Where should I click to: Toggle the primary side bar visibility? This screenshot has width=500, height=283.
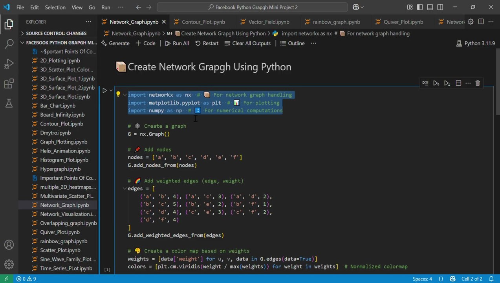[x=420, y=7]
